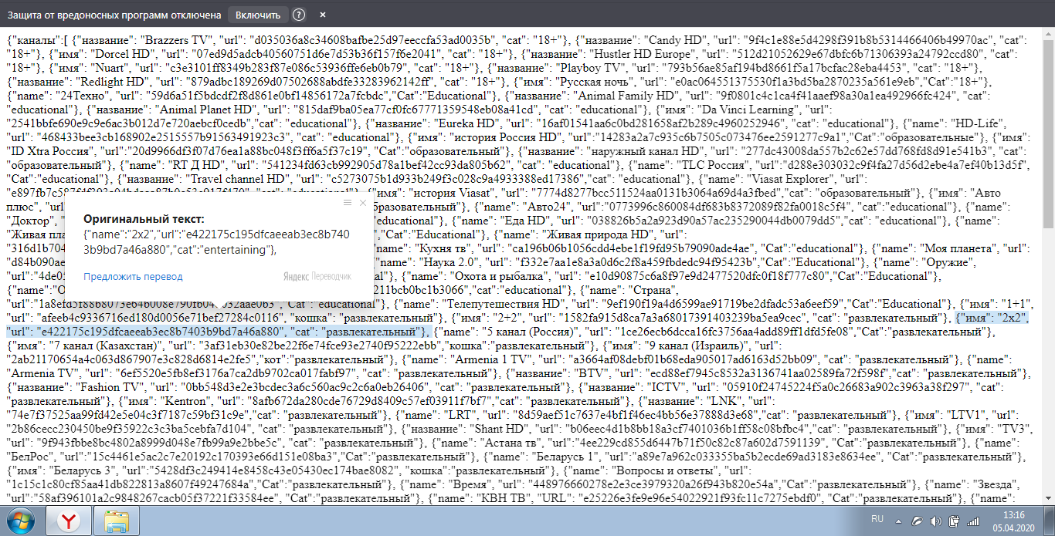The height and width of the screenshot is (536, 1055).
Task: Click the Яндекс Переводчик logo link
Action: tap(317, 276)
